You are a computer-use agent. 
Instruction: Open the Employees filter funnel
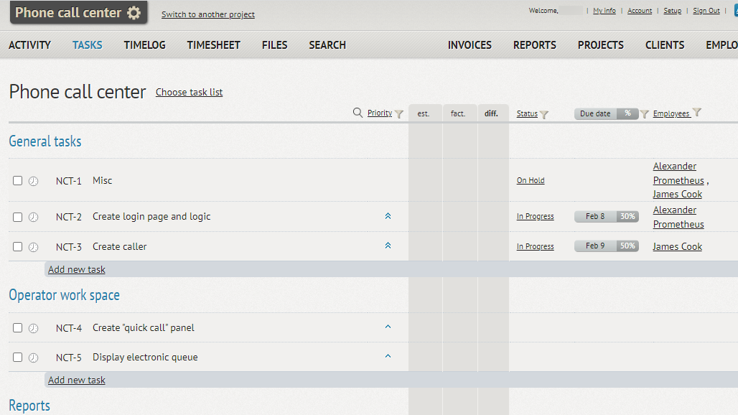697,112
